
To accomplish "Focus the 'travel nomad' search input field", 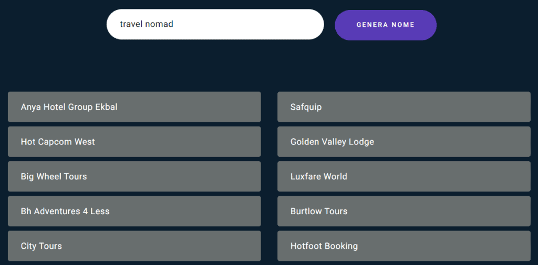I will click(x=214, y=24).
